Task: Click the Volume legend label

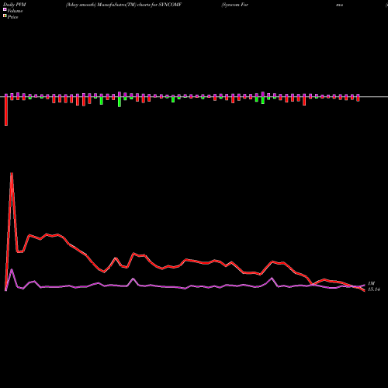Action: (15, 11)
